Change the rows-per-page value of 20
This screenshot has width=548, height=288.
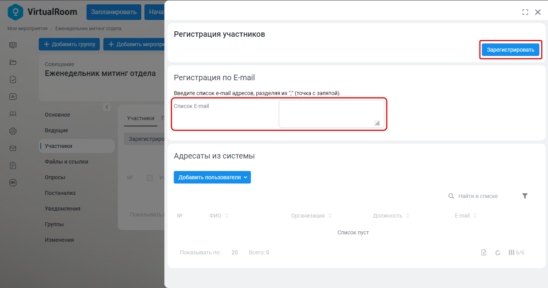click(234, 253)
